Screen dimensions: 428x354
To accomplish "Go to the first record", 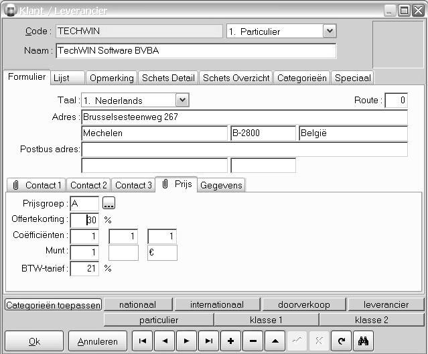I will (142, 341).
